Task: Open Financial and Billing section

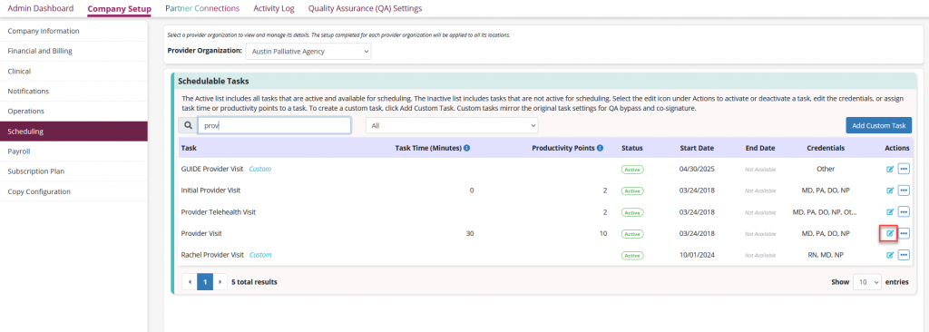Action: pyautogui.click(x=73, y=51)
